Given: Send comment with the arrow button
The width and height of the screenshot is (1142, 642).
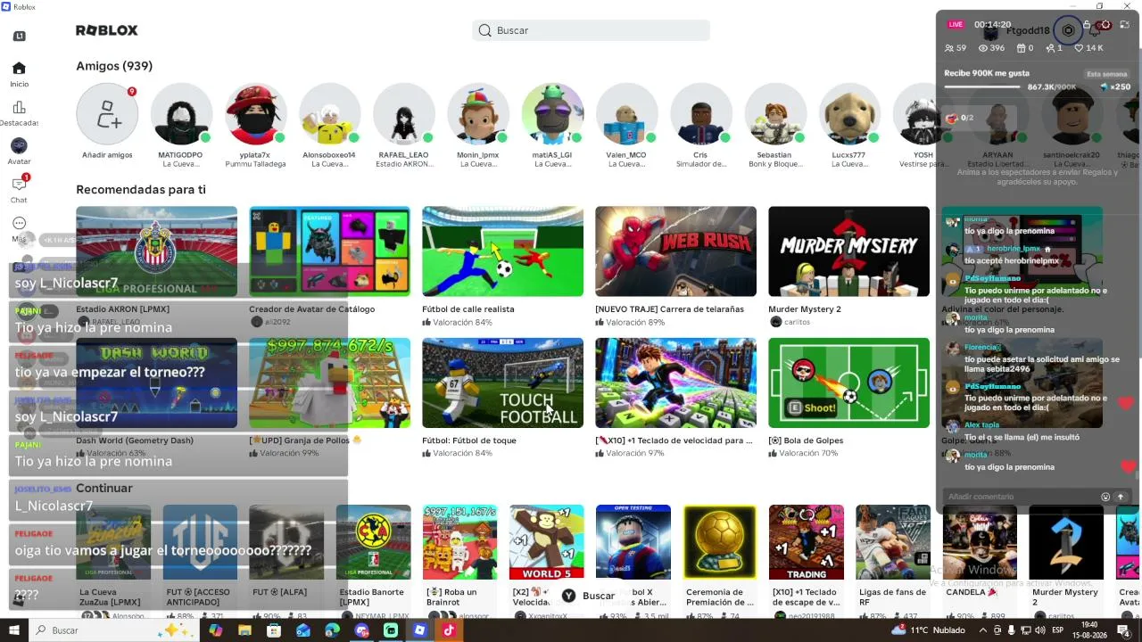Looking at the screenshot, I should pos(1121,497).
